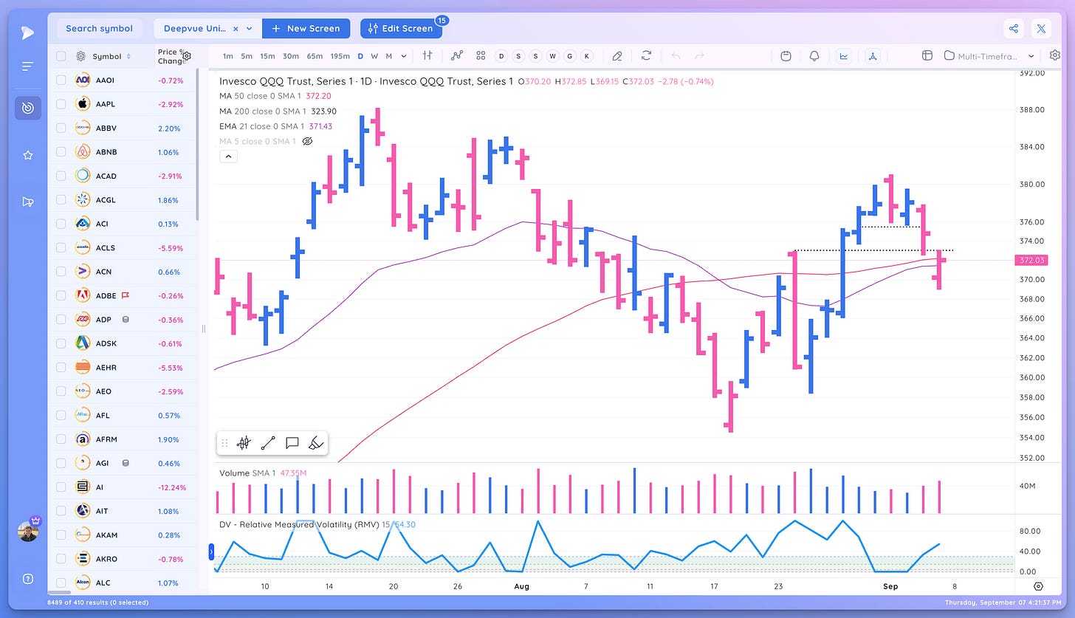Select the 15m timeframe
Viewport: 1075px width, 618px height.
[267, 56]
